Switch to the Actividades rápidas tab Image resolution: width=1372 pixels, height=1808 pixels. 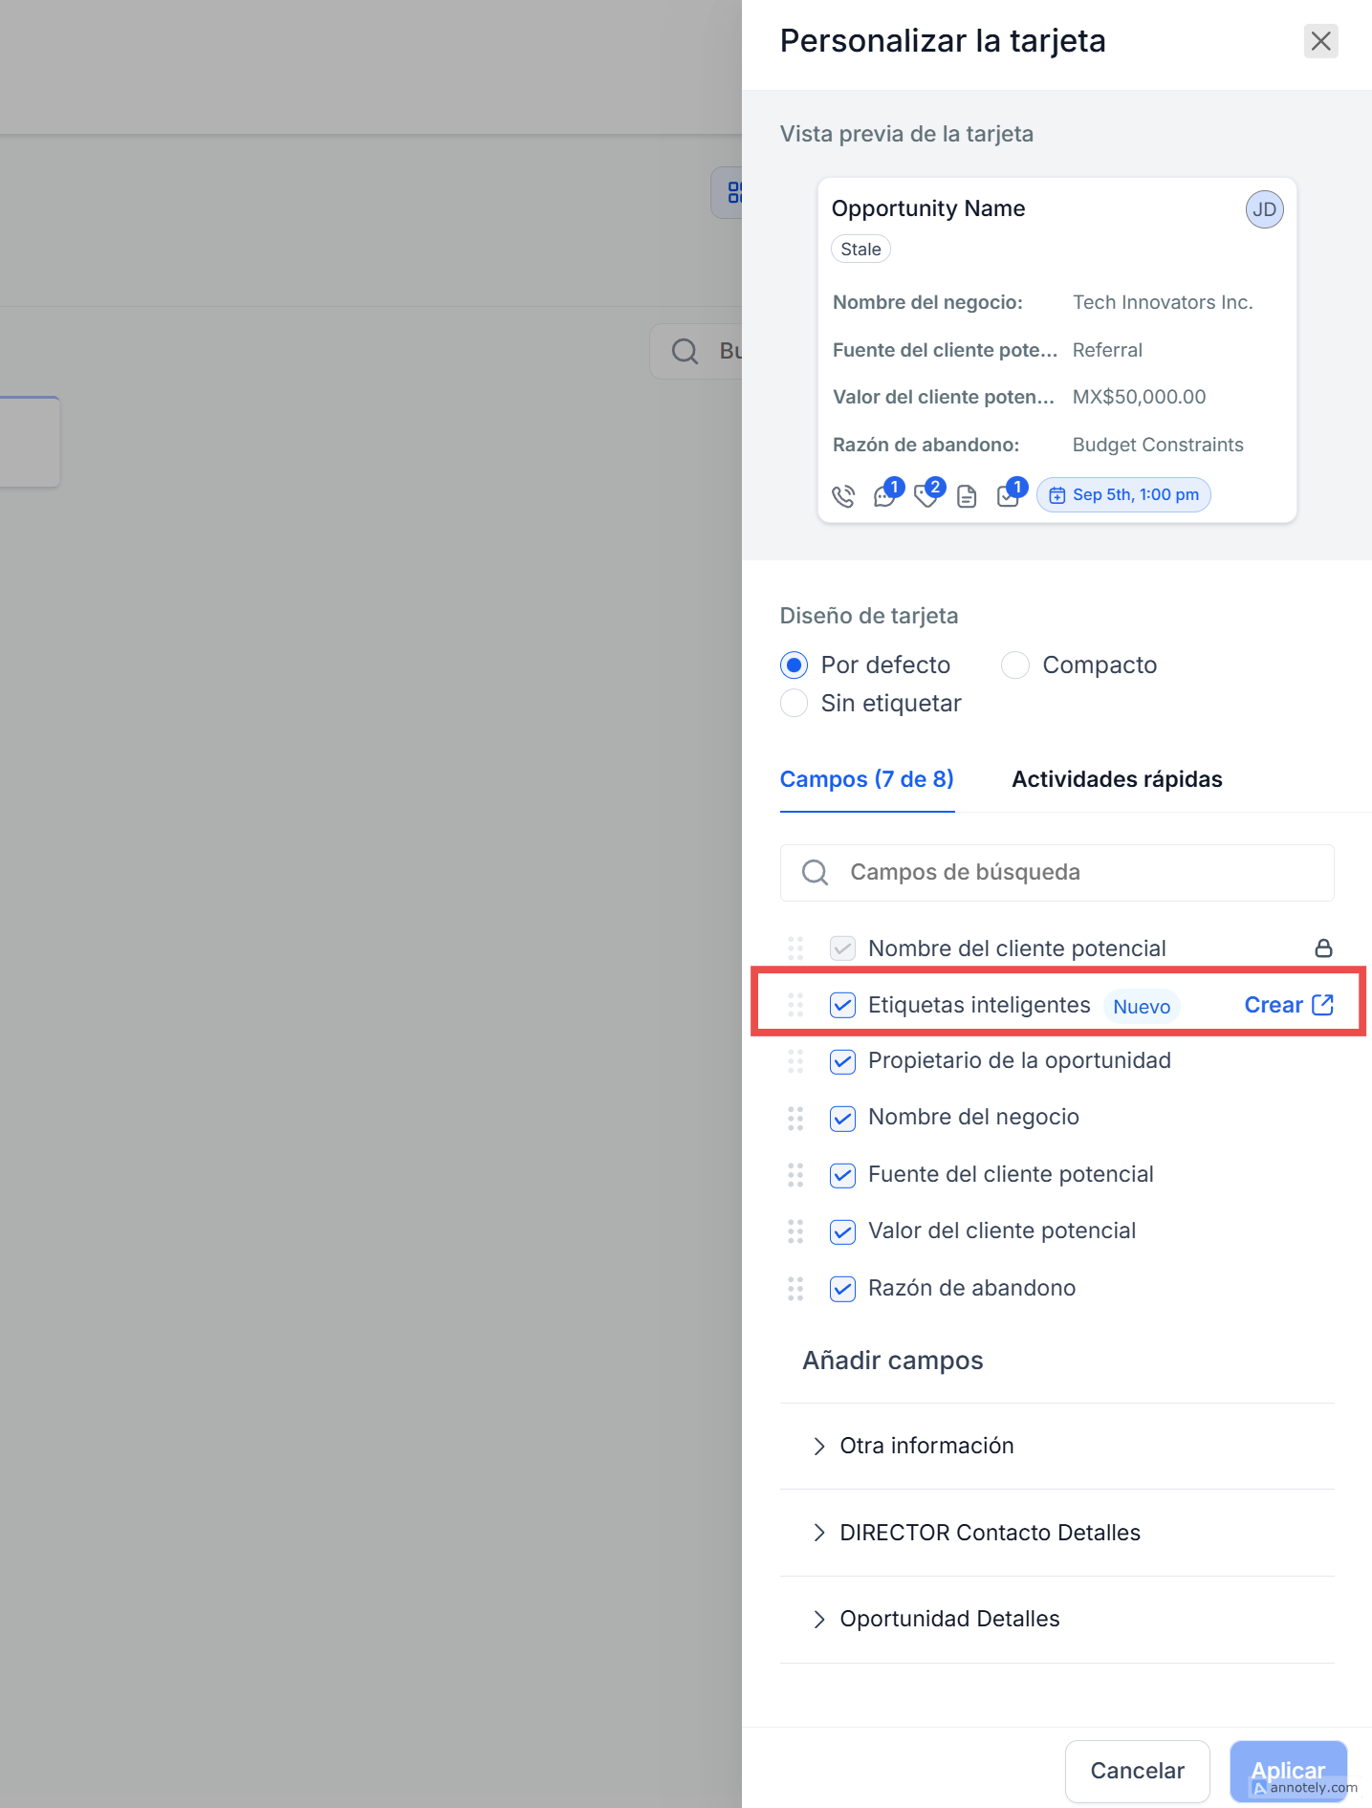[x=1116, y=779]
